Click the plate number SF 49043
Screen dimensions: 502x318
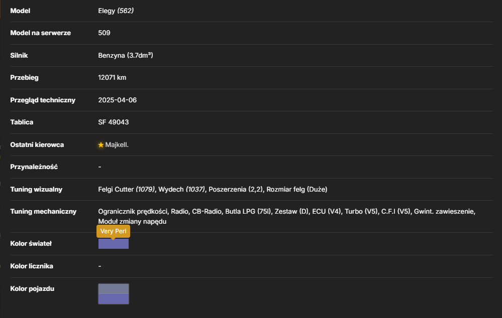(x=114, y=122)
